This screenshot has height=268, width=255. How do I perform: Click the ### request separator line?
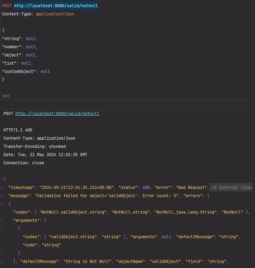[x=5, y=96]
